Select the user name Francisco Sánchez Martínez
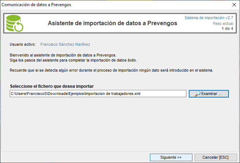The image size is (240, 163). (65, 44)
